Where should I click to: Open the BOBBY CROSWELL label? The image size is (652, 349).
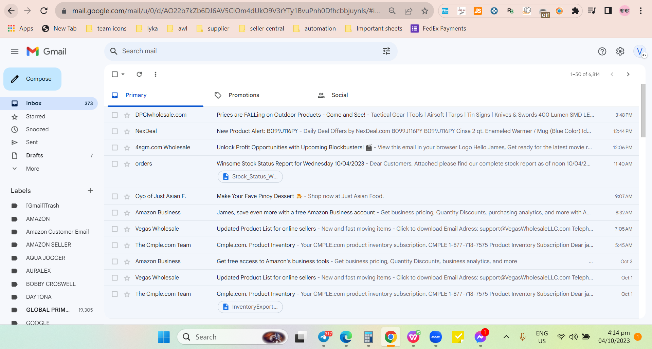click(x=49, y=284)
